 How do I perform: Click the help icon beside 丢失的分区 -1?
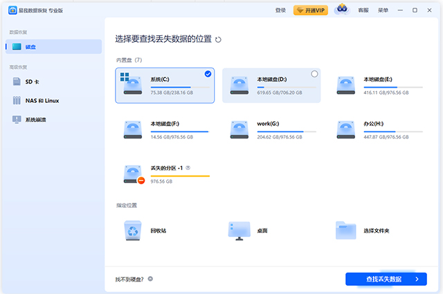pyautogui.click(x=188, y=168)
